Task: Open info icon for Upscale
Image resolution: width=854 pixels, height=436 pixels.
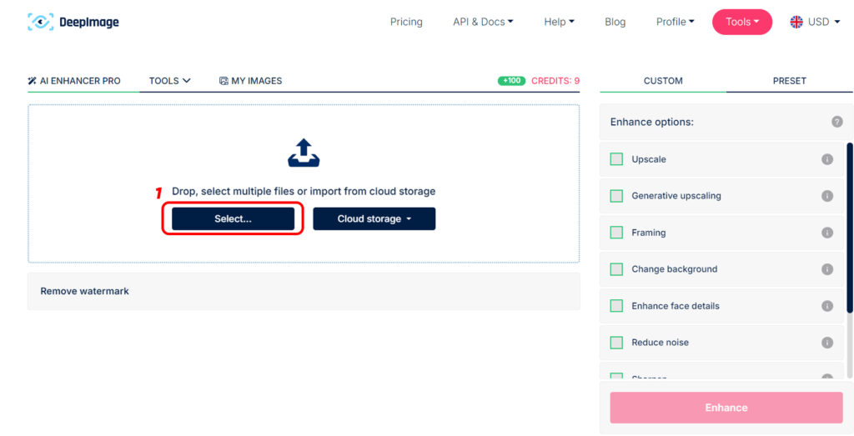Action: (x=826, y=159)
